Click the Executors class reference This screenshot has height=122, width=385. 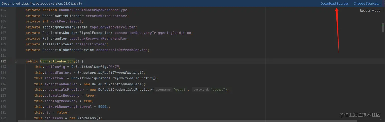[87, 73]
